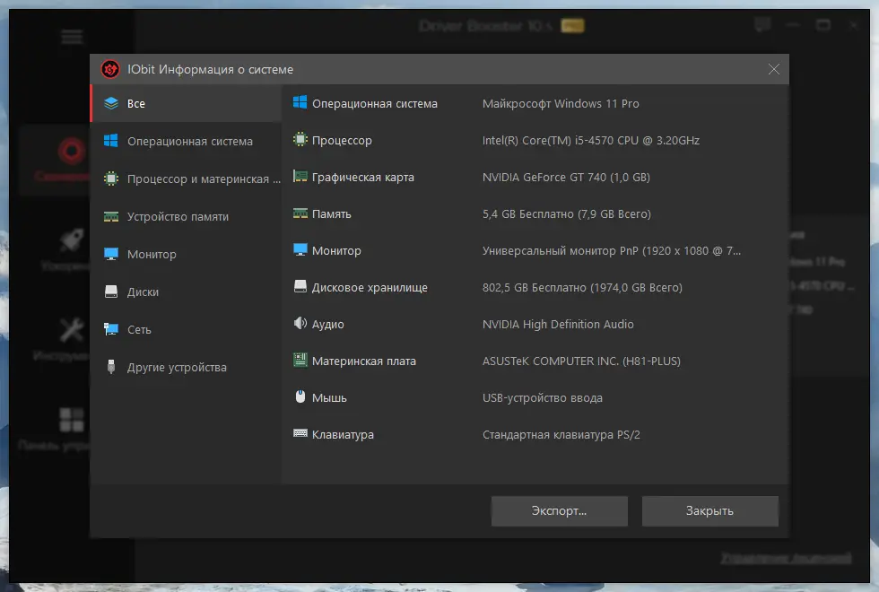The image size is (879, 592).
Task: Click the PRO badge in Driver Booster title
Action: click(x=572, y=25)
